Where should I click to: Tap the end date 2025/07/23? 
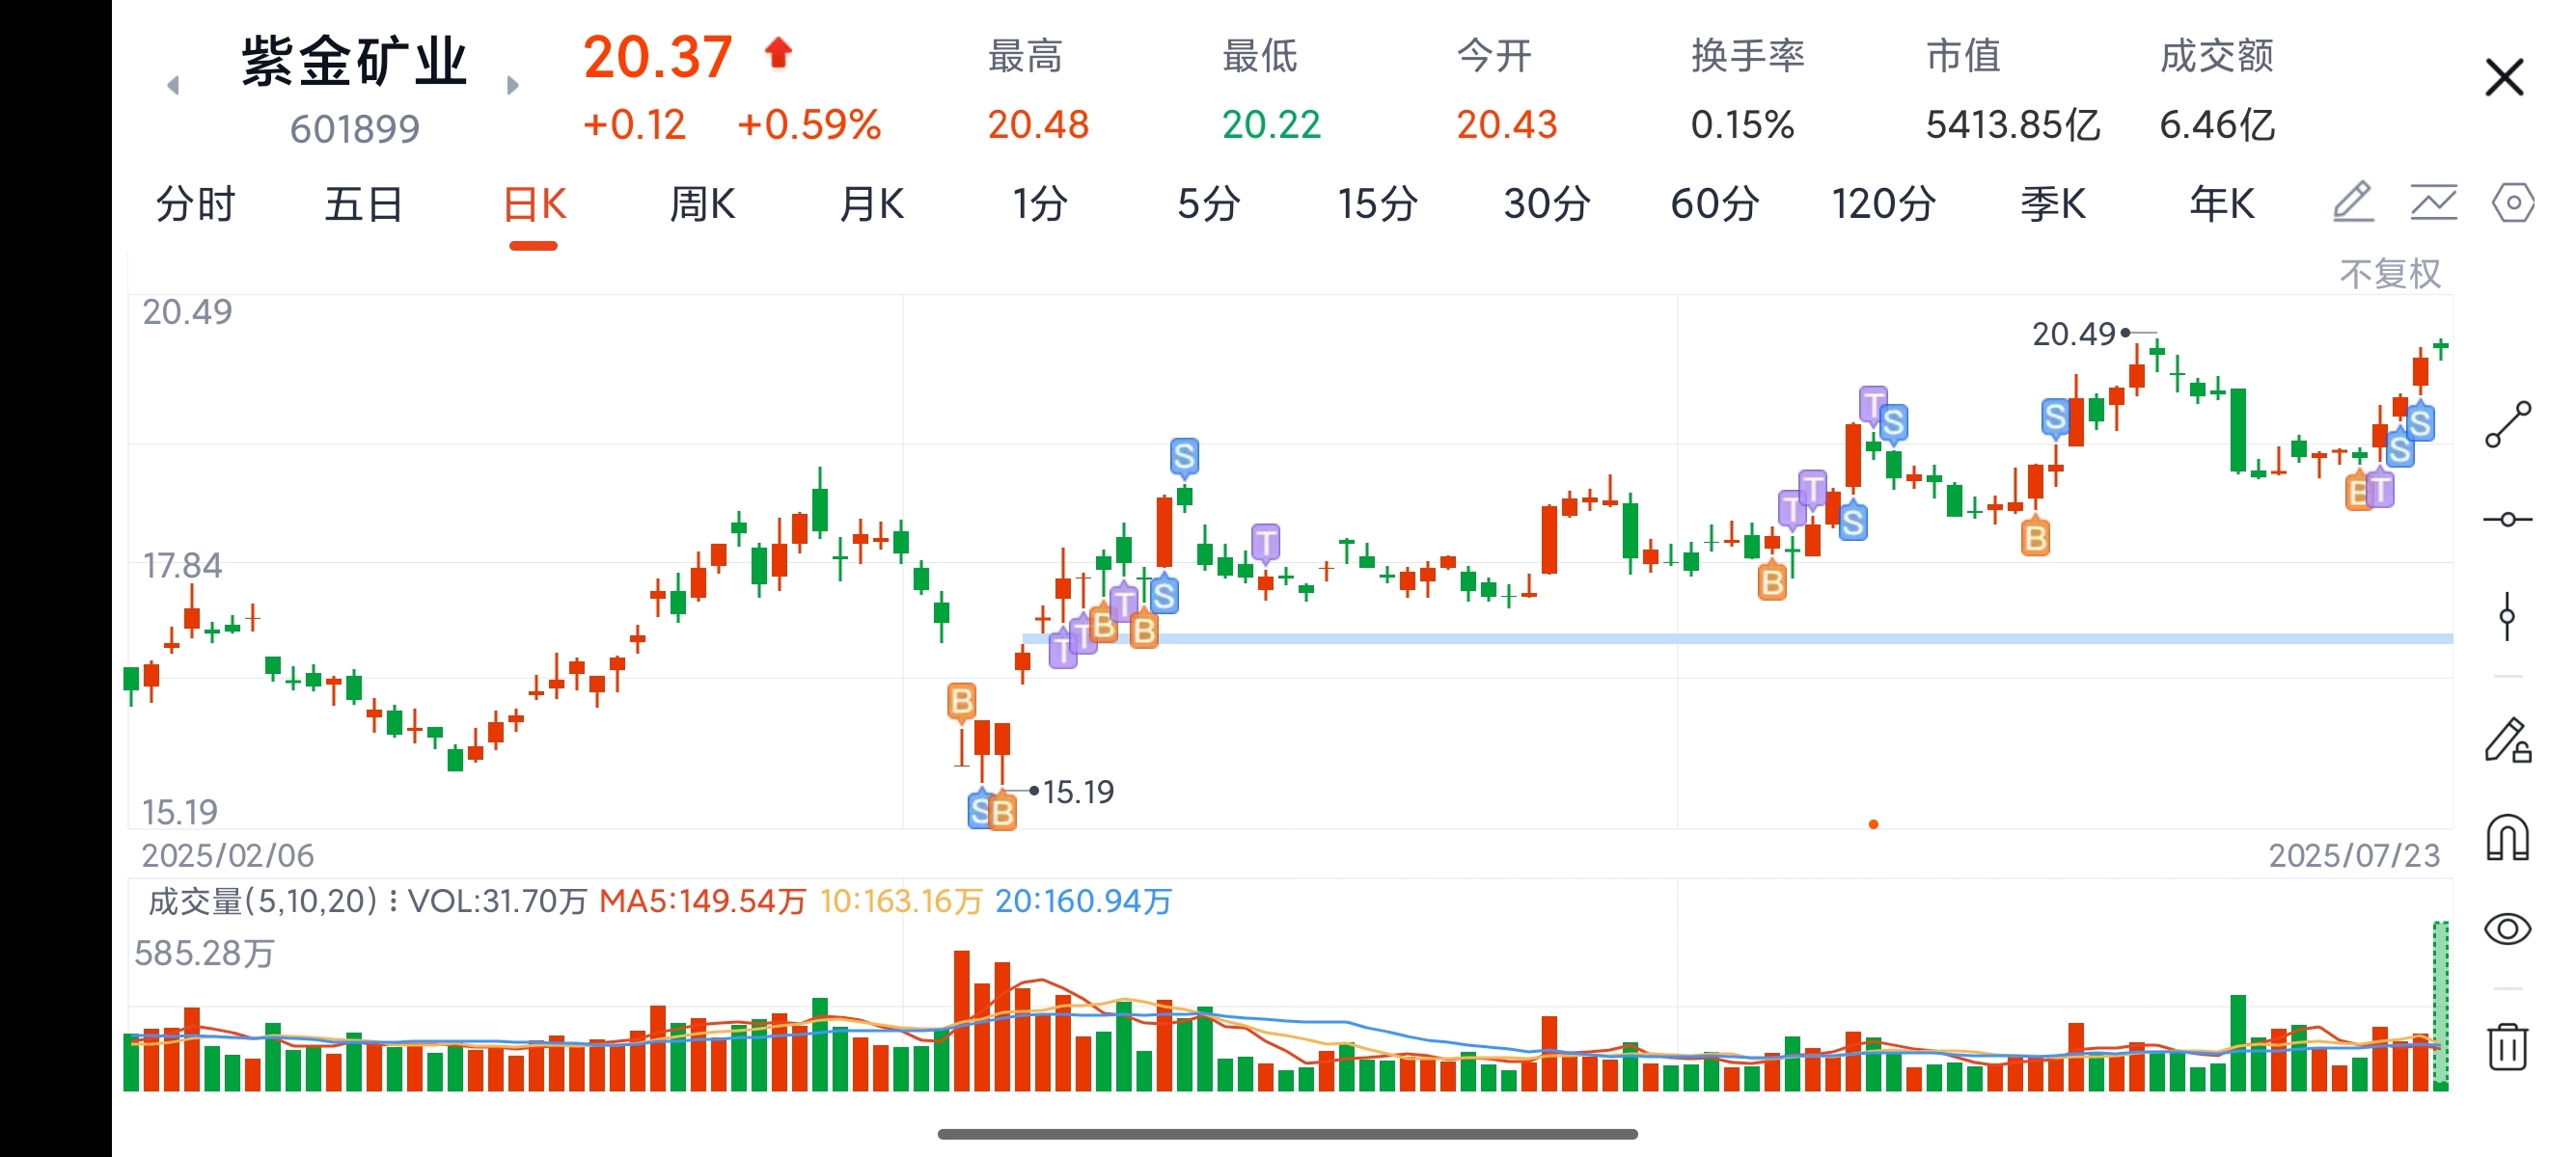pos(2354,855)
